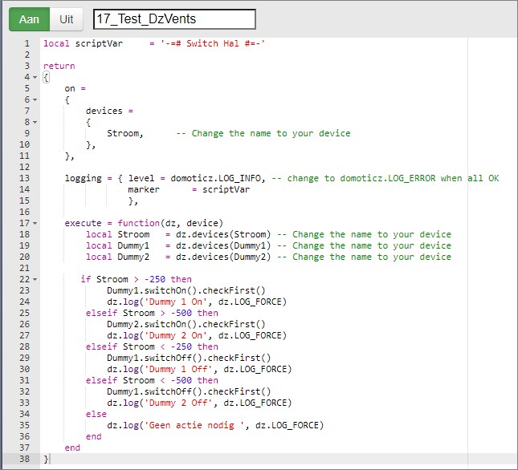Viewport: 518px width, 470px height.
Task: Place cursor on 'scriptVar' in line 1
Action: tap(99, 43)
